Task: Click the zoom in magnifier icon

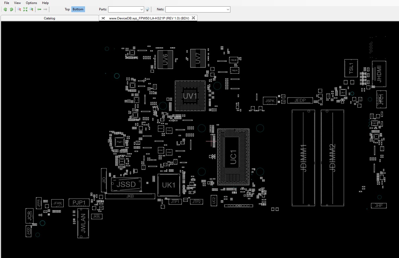Action: [31, 9]
